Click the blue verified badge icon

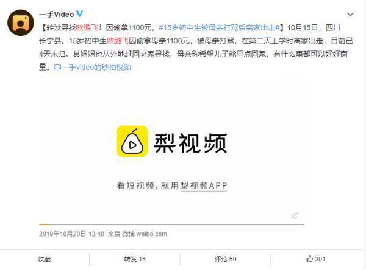(79, 14)
